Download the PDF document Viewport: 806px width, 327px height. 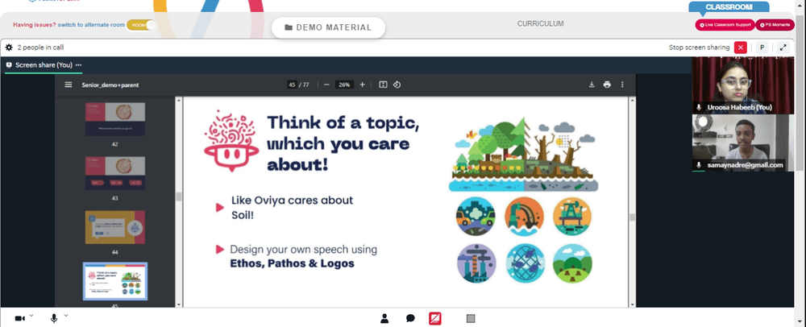(x=592, y=85)
